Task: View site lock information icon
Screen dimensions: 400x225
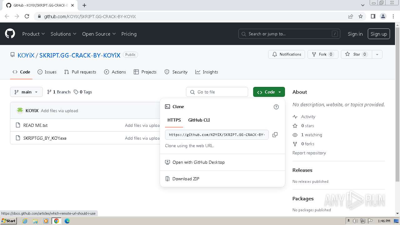Action: 39,16
